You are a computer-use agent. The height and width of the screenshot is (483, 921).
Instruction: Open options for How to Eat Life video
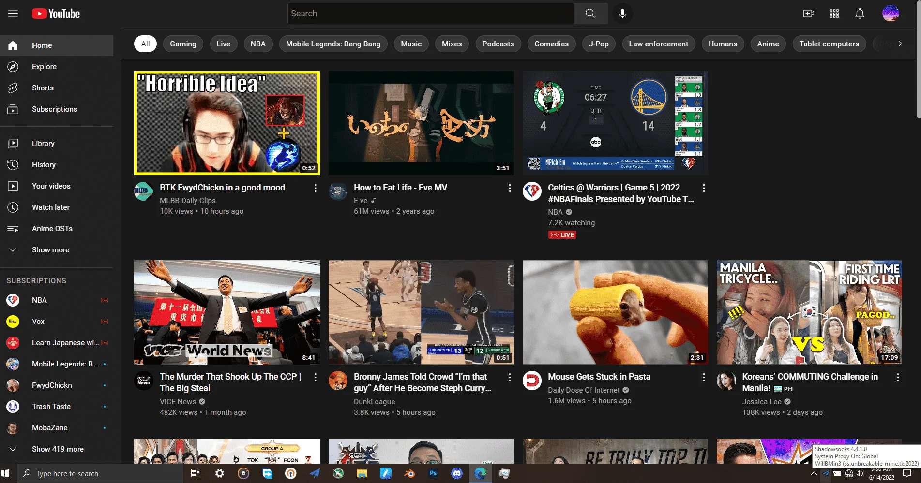click(510, 188)
